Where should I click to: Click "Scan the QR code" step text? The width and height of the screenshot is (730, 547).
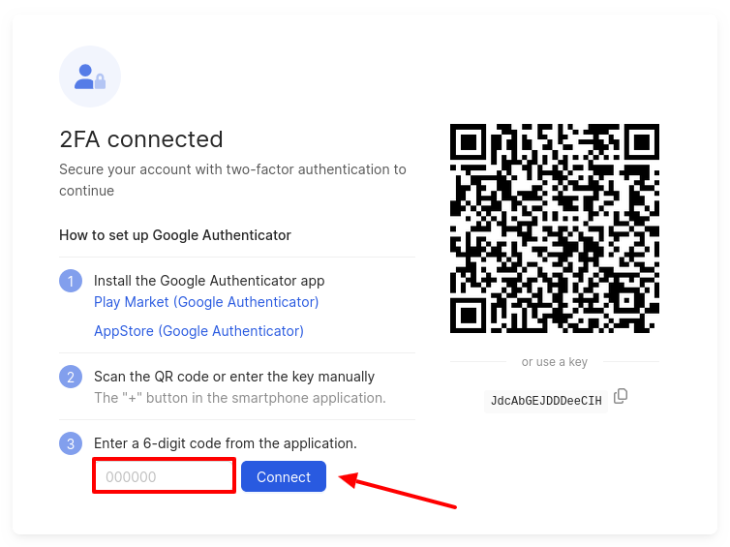coord(234,377)
